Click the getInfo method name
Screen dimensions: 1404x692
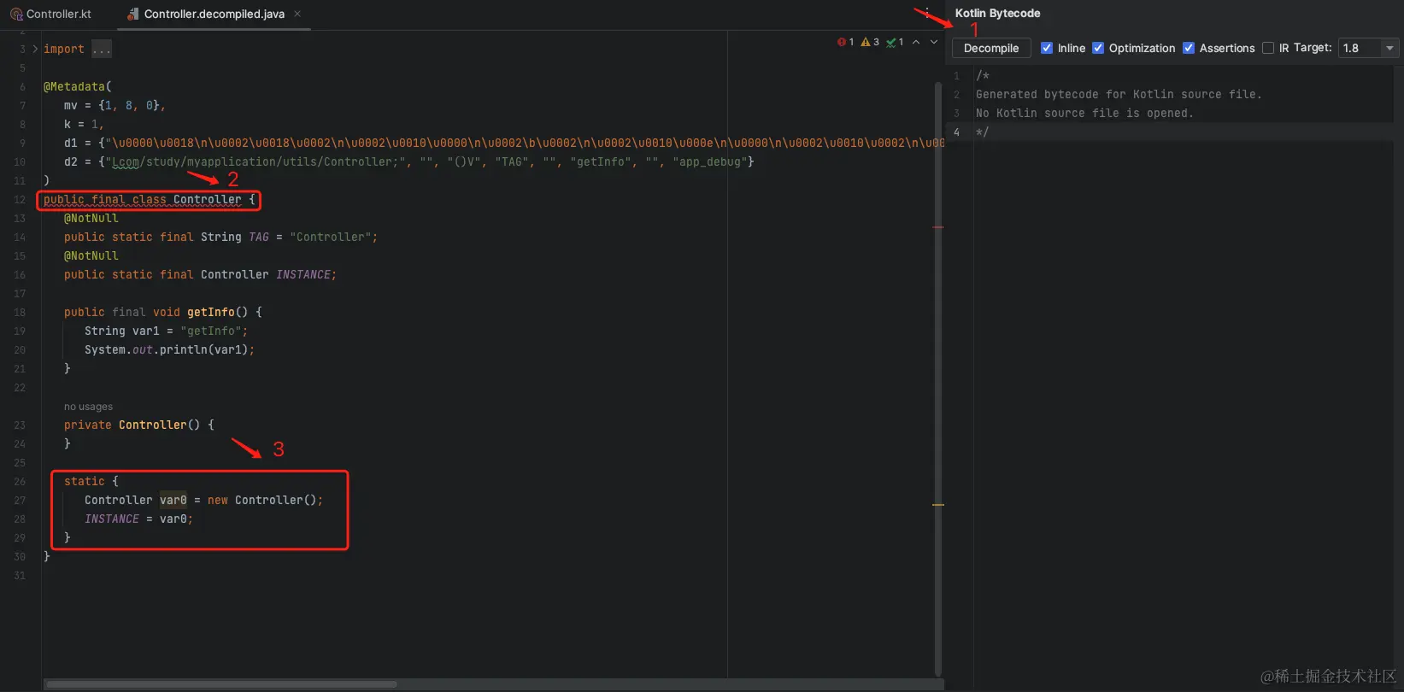[x=211, y=313]
